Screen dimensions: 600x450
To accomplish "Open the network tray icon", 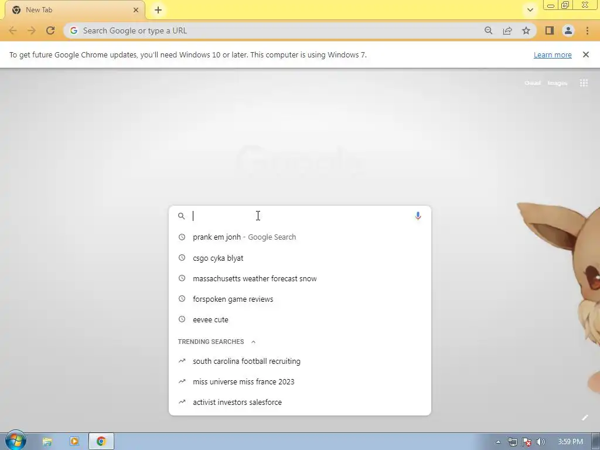I will tap(512, 442).
